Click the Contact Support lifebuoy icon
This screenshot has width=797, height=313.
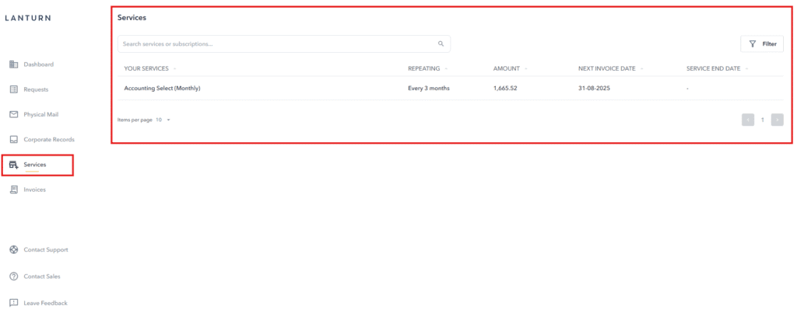[x=13, y=250]
